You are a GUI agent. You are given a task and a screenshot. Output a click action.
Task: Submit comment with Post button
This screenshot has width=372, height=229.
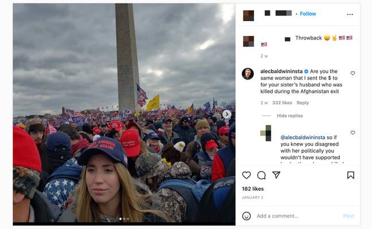[348, 216]
